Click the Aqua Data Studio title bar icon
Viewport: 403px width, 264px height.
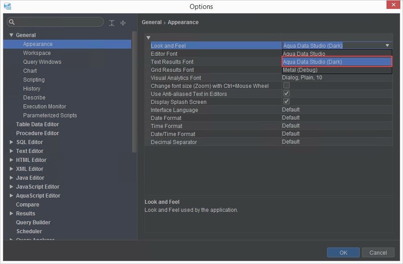coord(7,6)
